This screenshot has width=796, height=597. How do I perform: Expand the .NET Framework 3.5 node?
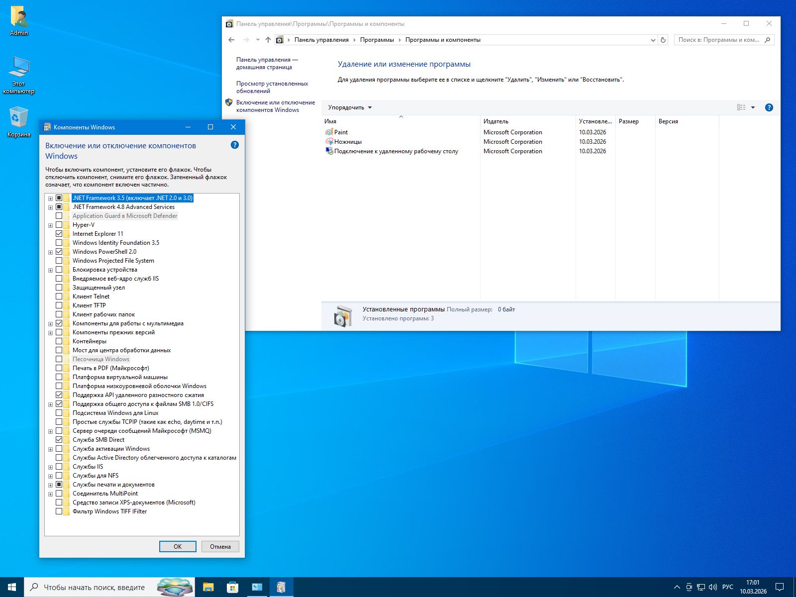coord(50,199)
